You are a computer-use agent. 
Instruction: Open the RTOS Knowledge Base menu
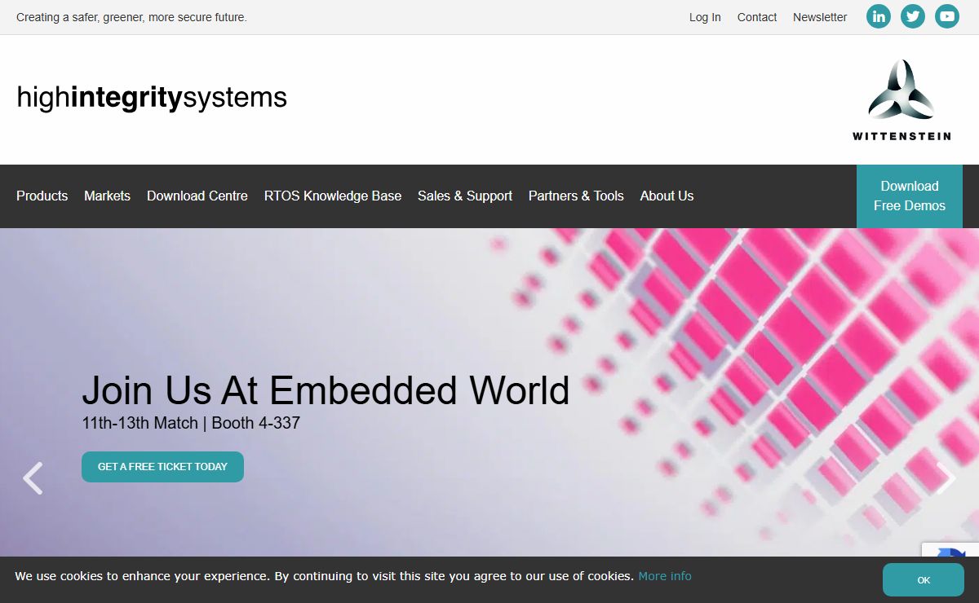pyautogui.click(x=333, y=196)
